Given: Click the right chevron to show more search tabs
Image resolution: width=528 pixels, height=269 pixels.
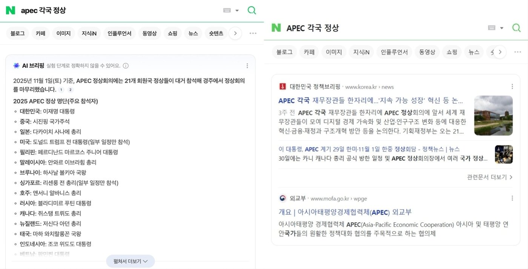Looking at the screenshot, I should pyautogui.click(x=235, y=33).
